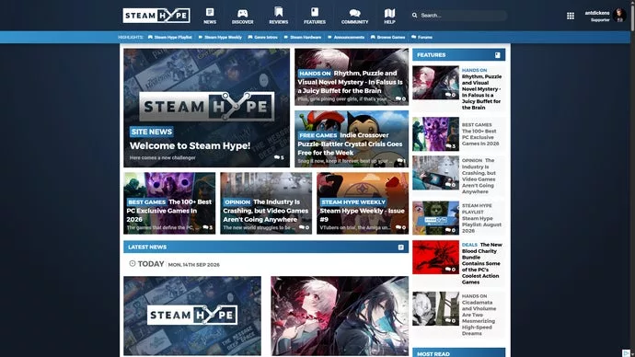Open the Steam Hype Playlist highlight

(169, 37)
